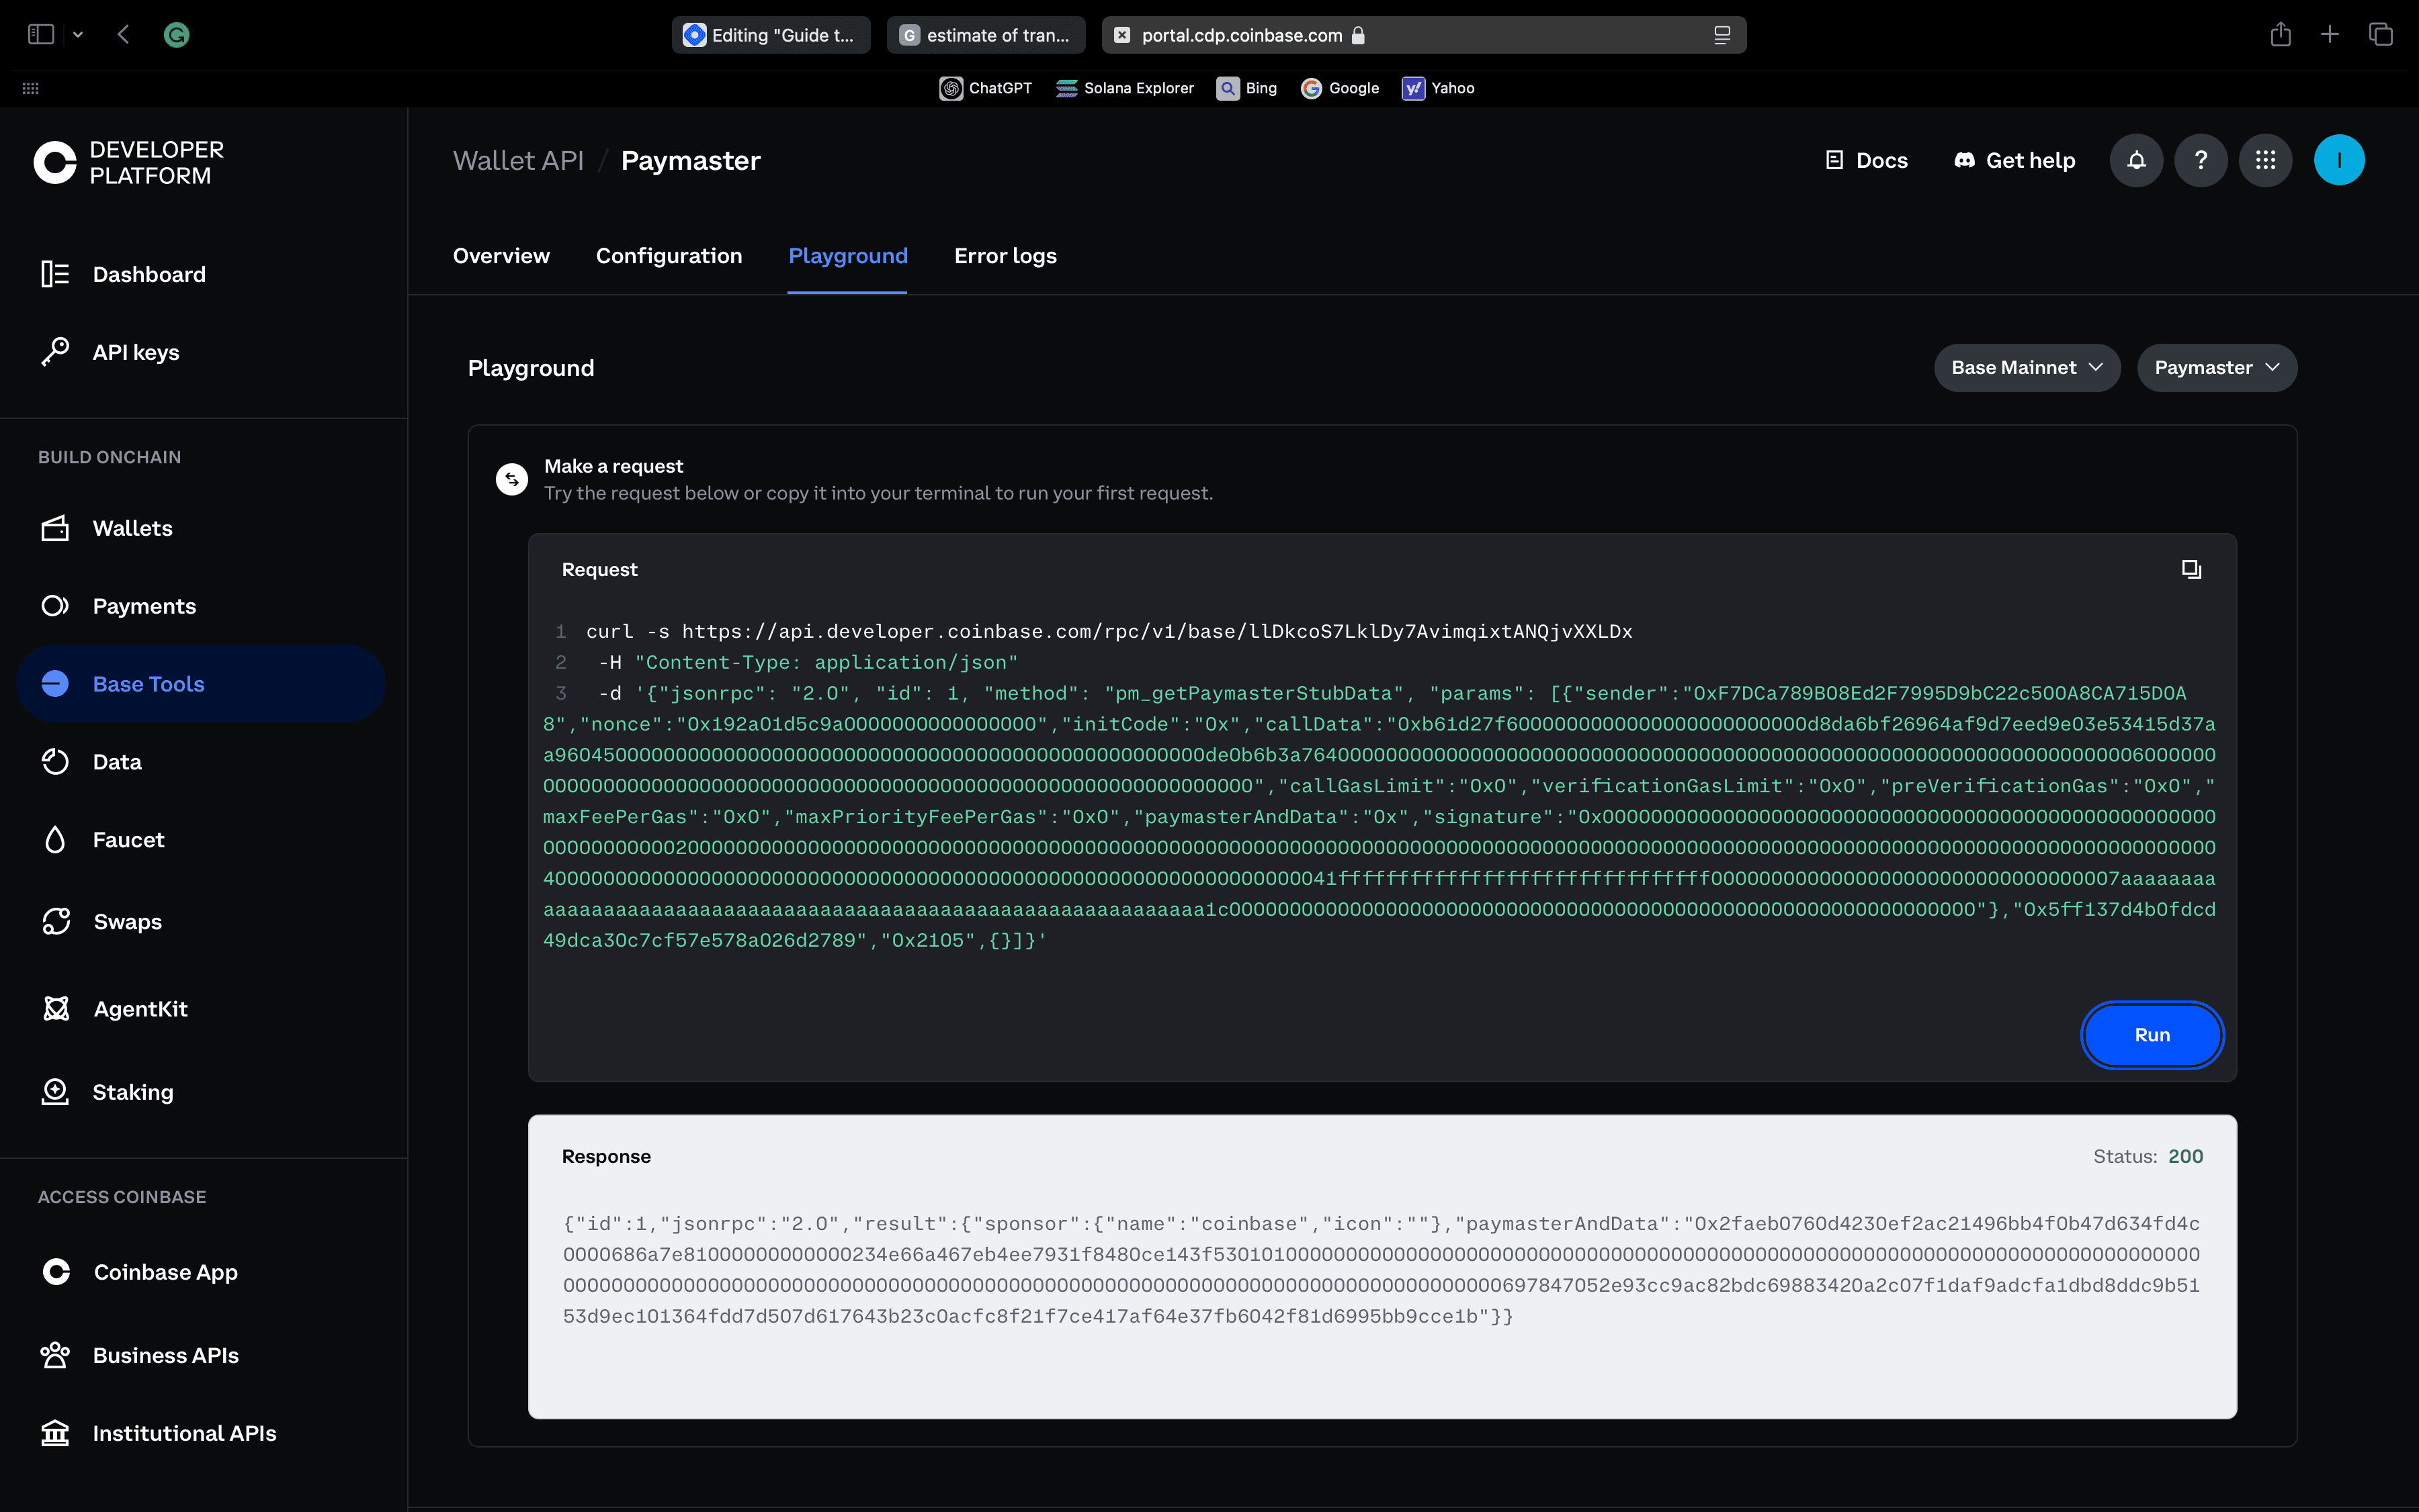Run the Paymaster request
This screenshot has width=2419, height=1512.
click(x=2152, y=1035)
